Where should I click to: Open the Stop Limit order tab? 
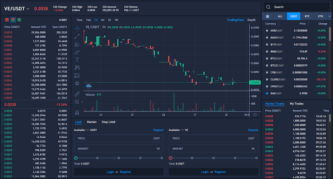pyautogui.click(x=108, y=122)
